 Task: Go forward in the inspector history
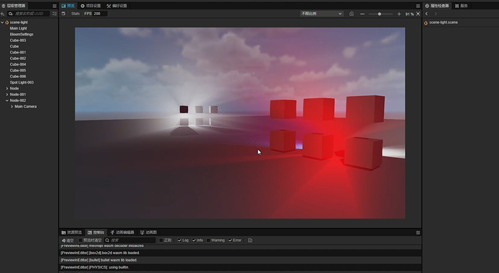tap(435, 14)
